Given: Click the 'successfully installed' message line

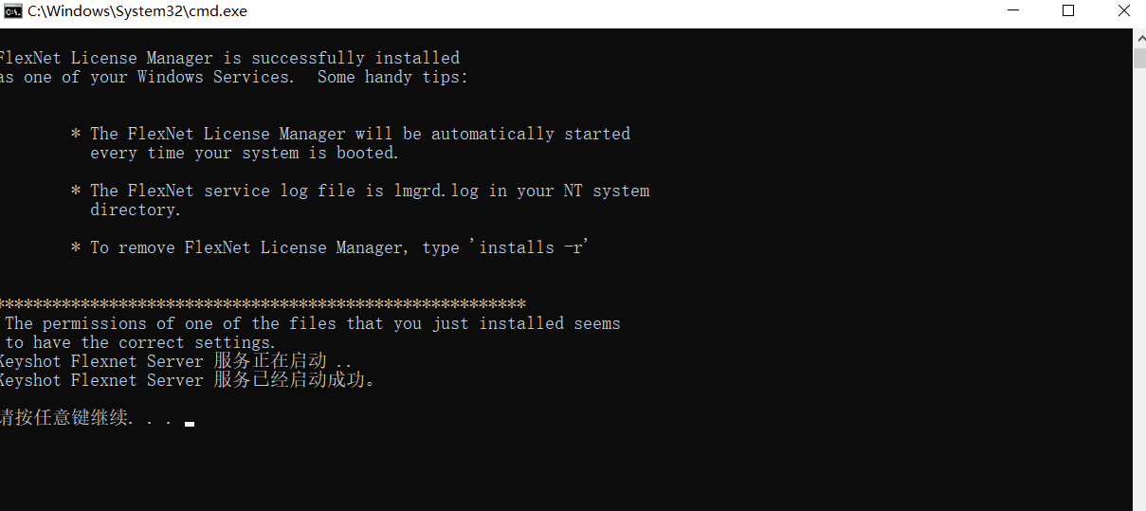Looking at the screenshot, I should [229, 58].
